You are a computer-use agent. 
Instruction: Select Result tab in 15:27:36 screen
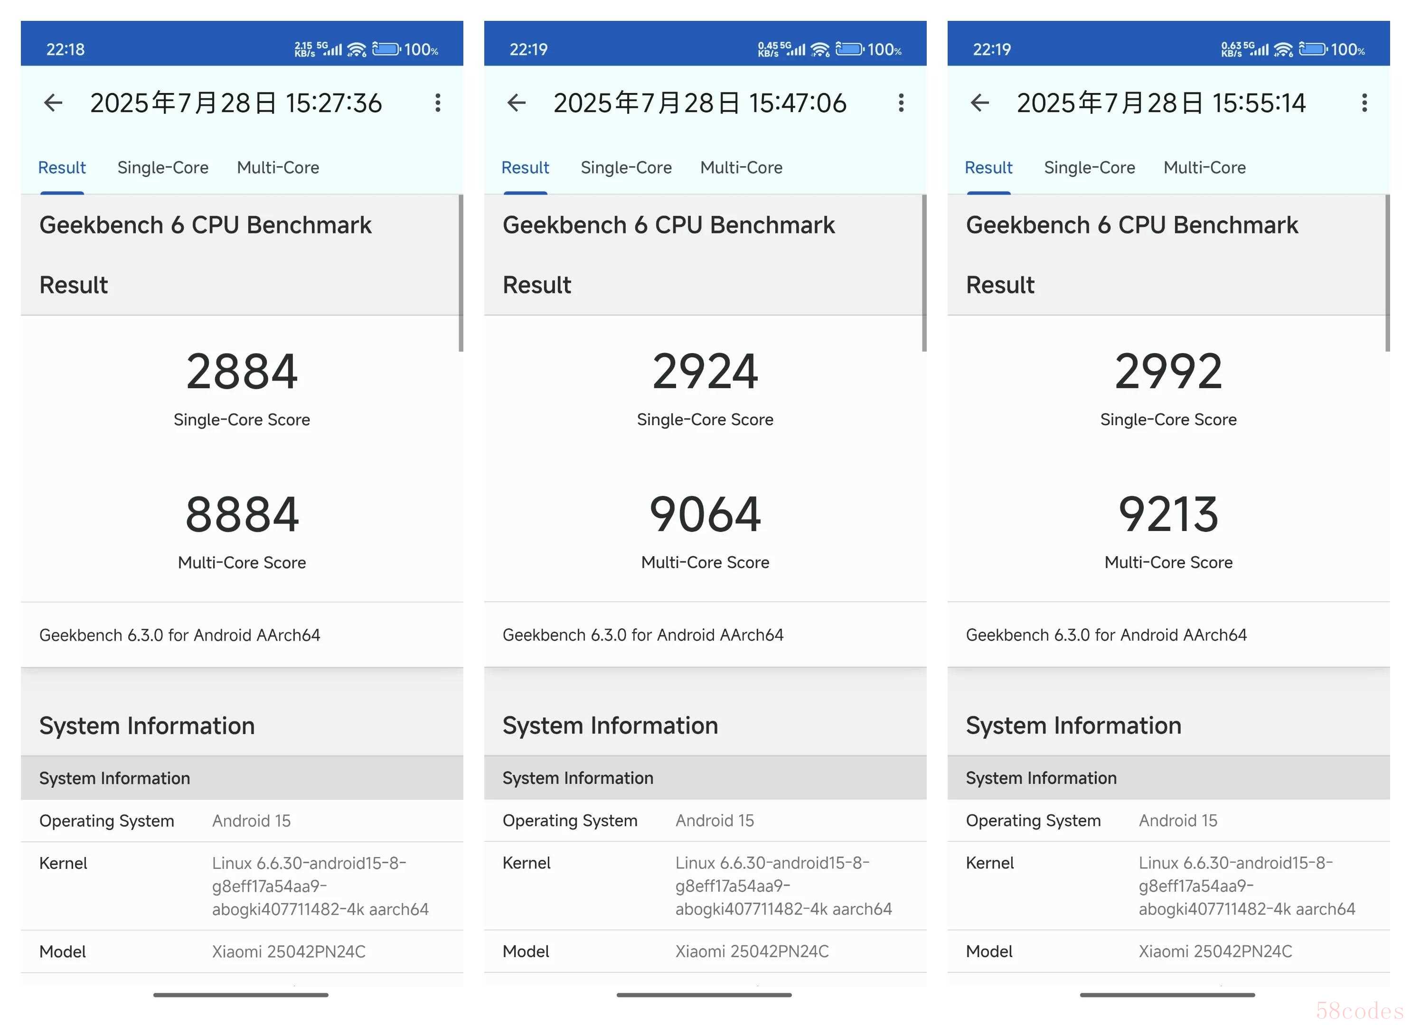[x=62, y=168]
